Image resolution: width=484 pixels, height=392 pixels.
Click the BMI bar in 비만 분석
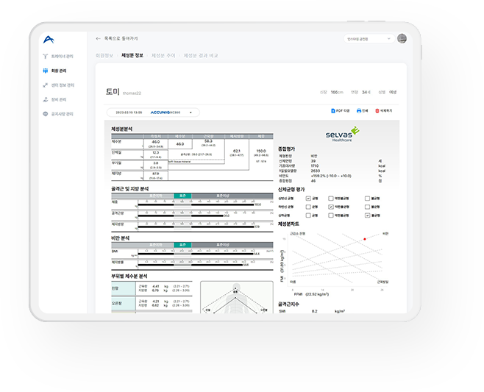(x=196, y=254)
